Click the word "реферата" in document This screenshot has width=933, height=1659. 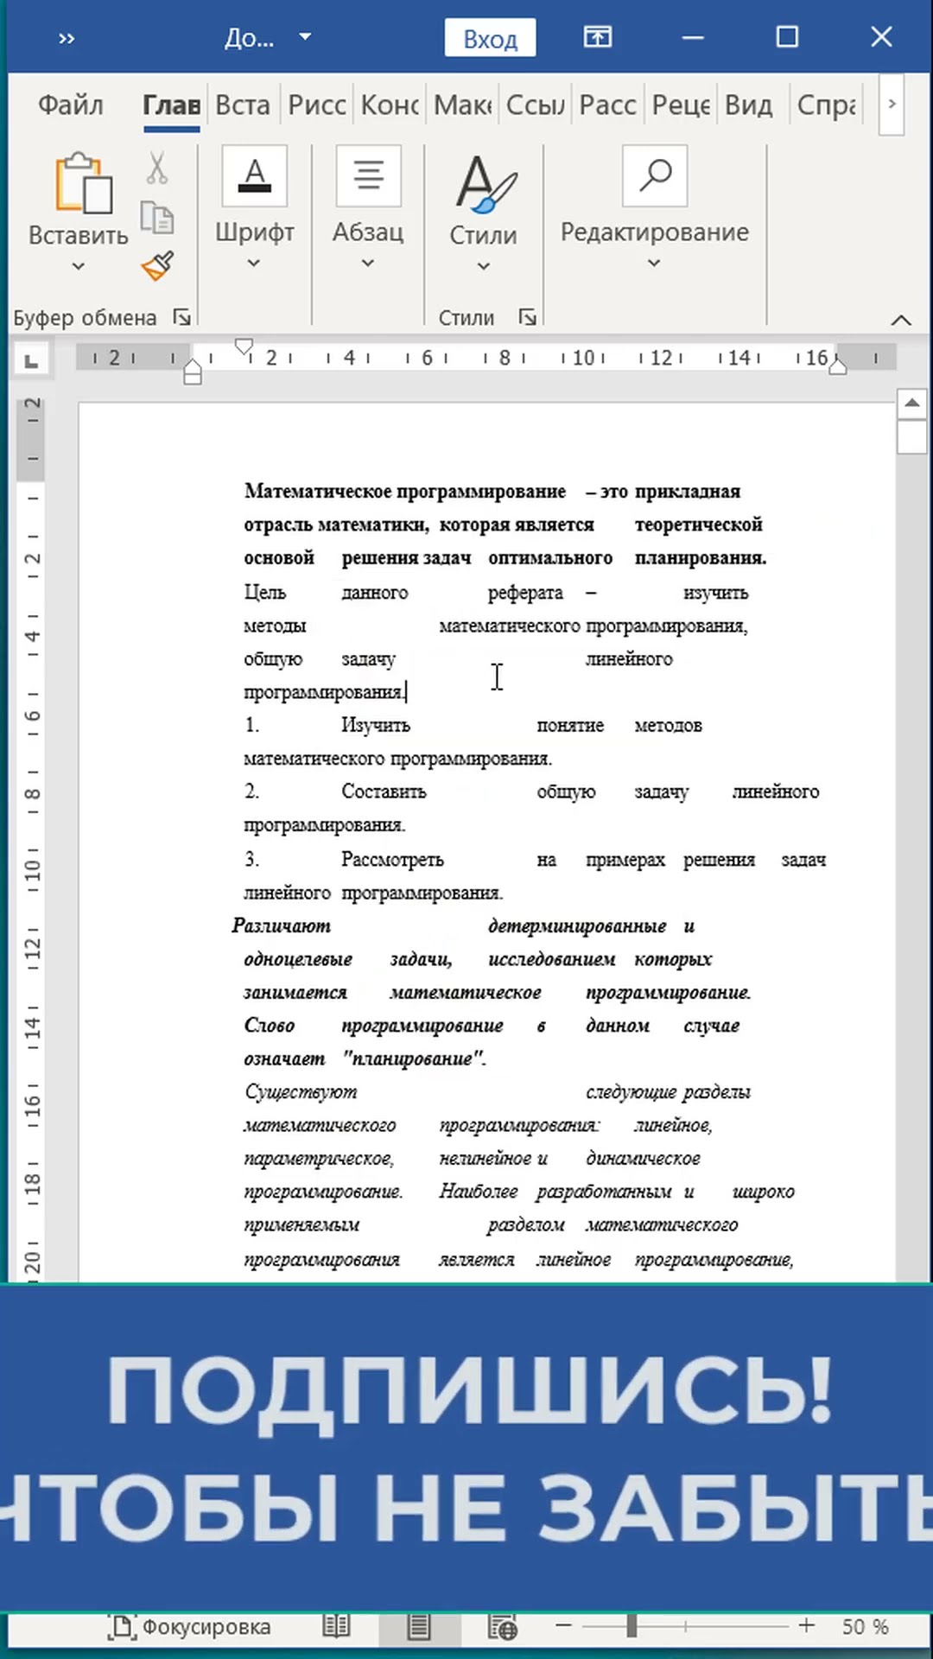[x=525, y=593]
